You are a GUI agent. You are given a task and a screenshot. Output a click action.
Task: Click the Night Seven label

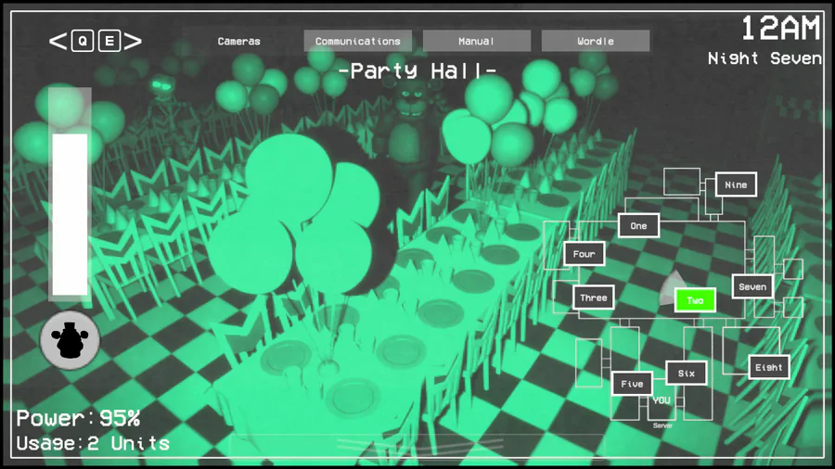[x=764, y=58]
